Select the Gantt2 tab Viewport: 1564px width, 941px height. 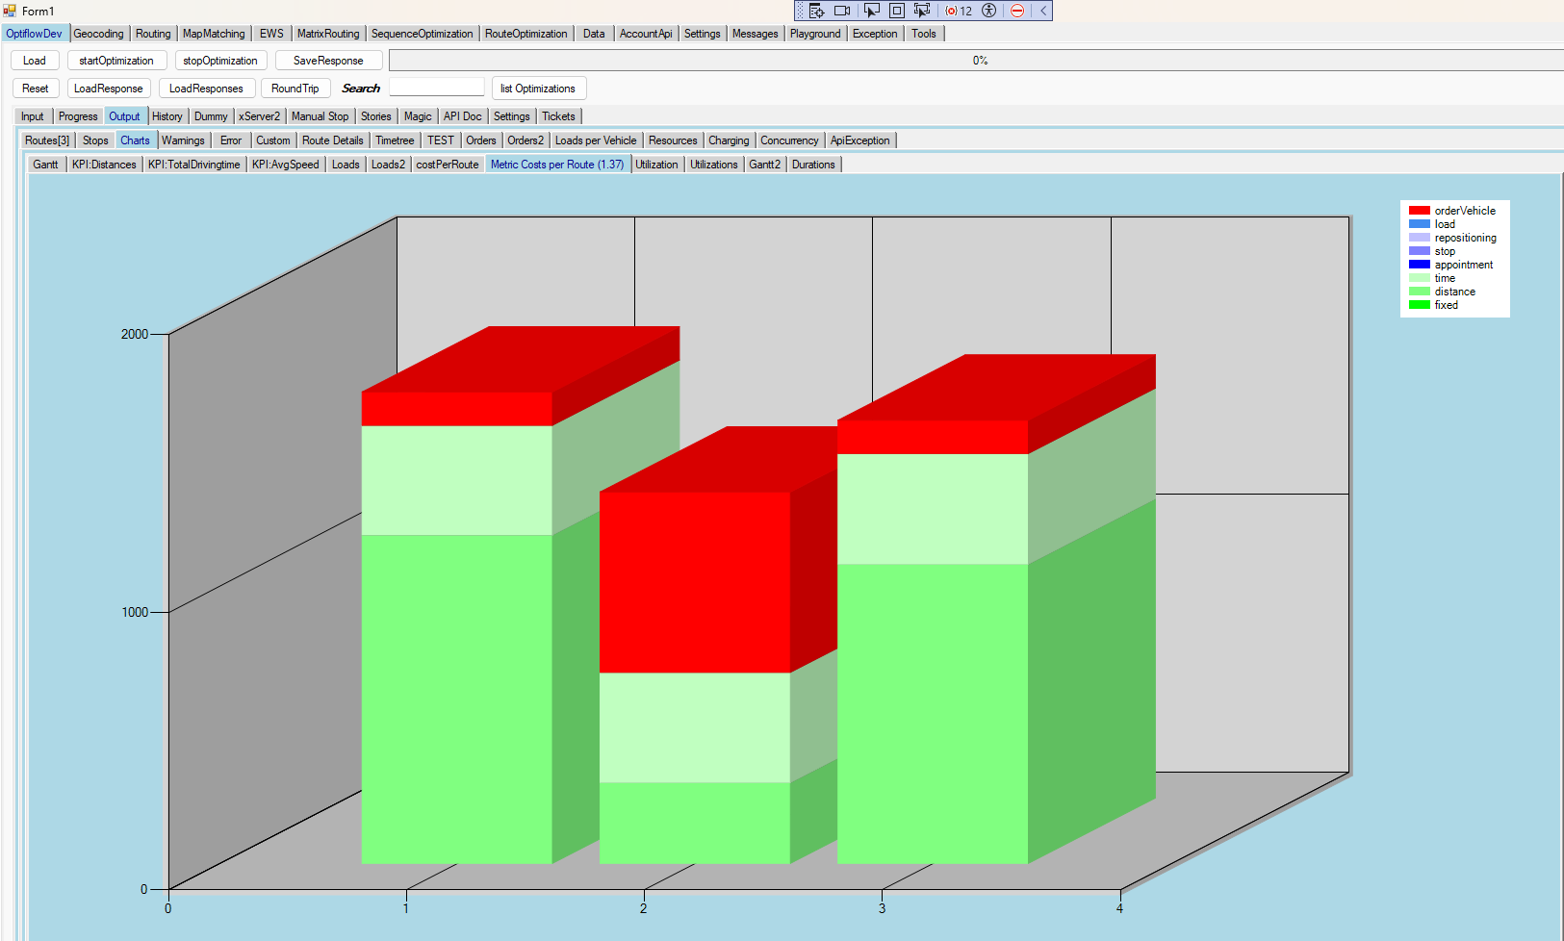click(764, 165)
